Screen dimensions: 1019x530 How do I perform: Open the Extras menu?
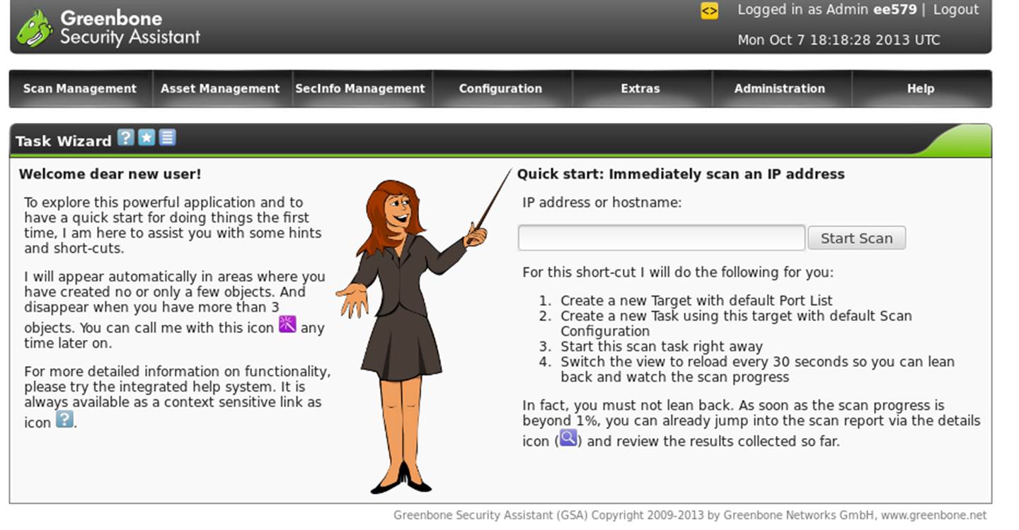click(640, 89)
